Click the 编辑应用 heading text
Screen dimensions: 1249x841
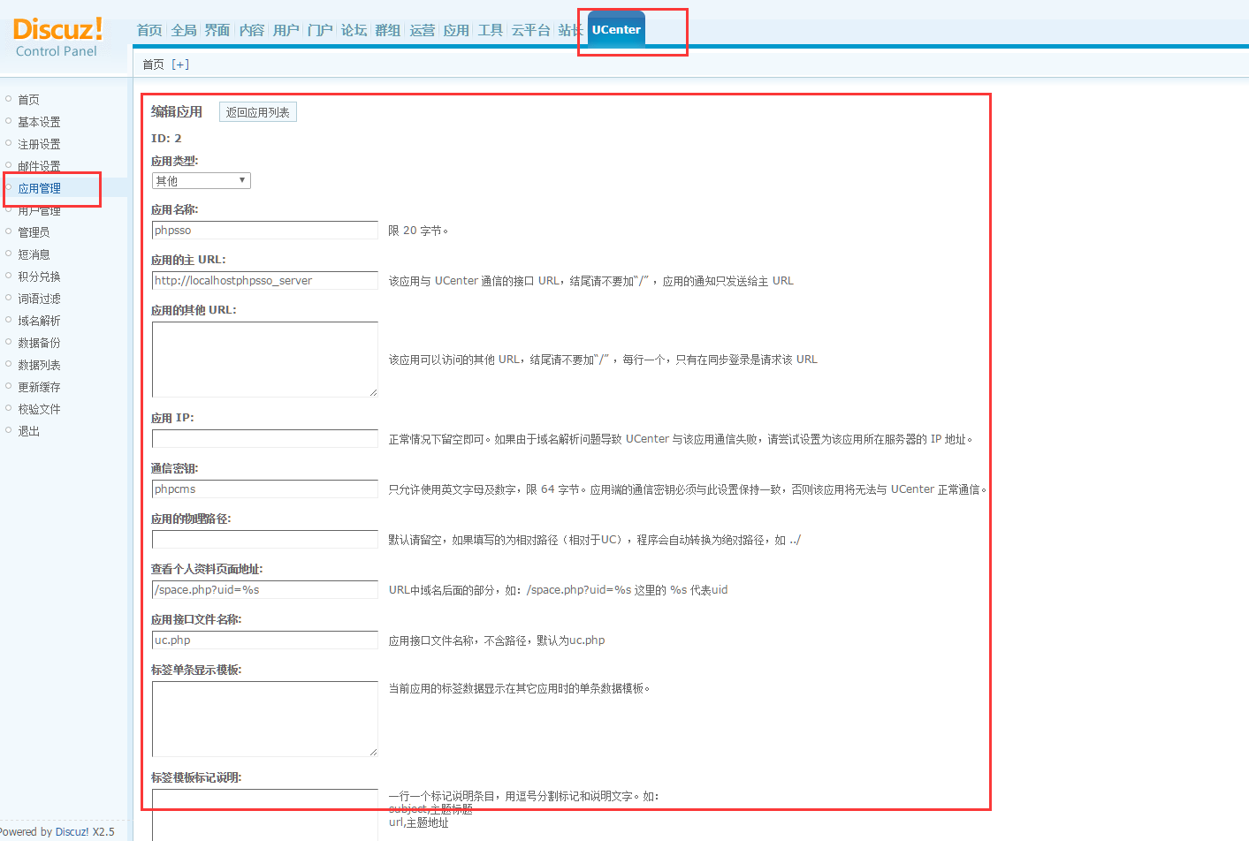[177, 111]
